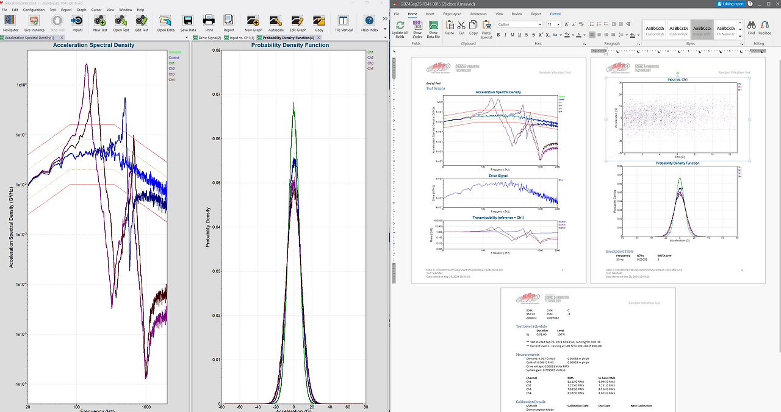Image resolution: width=781 pixels, height=412 pixels.
Task: Generate a Report from VibrationVIEW toolbar
Action: click(x=229, y=23)
